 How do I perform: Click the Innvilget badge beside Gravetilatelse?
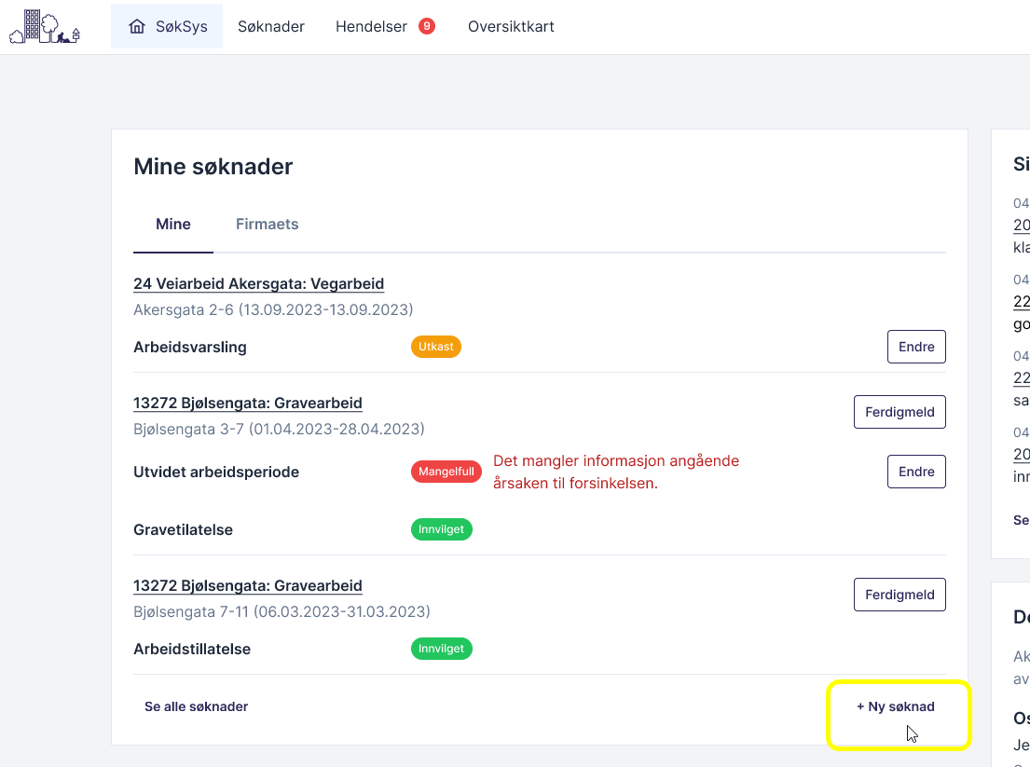click(x=442, y=529)
